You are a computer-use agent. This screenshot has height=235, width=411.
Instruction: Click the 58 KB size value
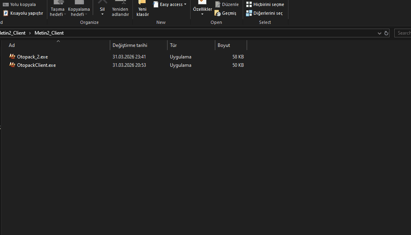pos(238,57)
